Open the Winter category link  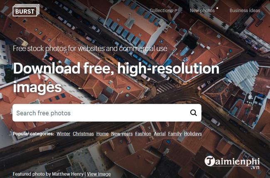pyautogui.click(x=63, y=134)
